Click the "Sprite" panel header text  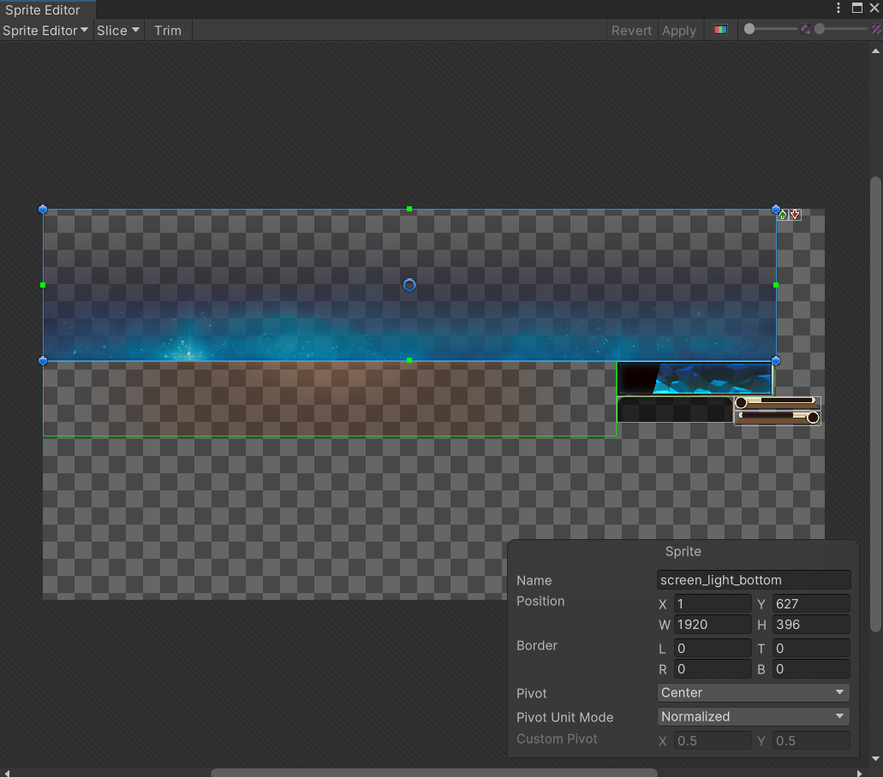(x=683, y=551)
